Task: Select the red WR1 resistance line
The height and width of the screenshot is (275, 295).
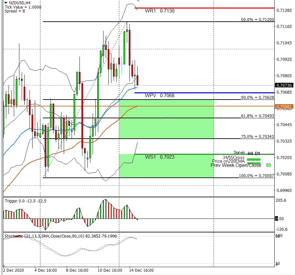Action: [x=204, y=8]
